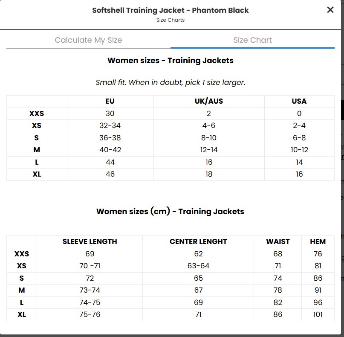Click the EU column header
The height and width of the screenshot is (337, 344).
pyautogui.click(x=110, y=101)
